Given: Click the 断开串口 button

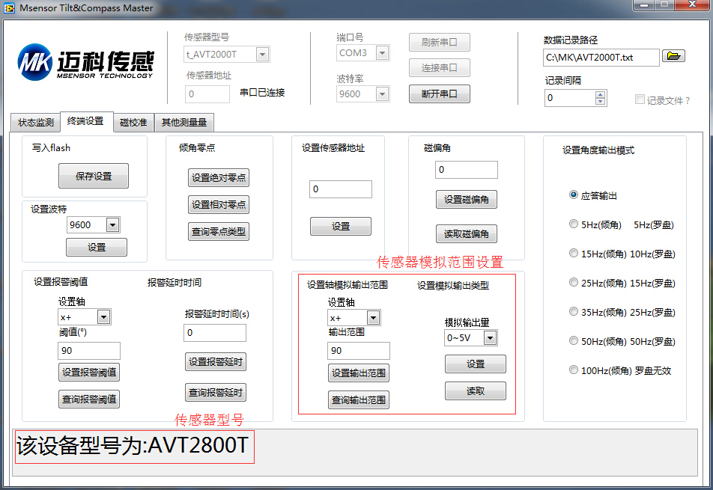Looking at the screenshot, I should 439,94.
